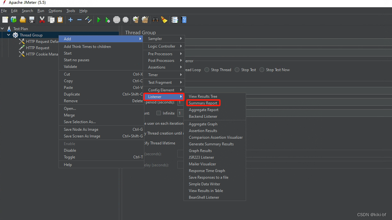Viewport: 392px width, 220px height.
Task: Click the Help question mark icon
Action: tap(184, 20)
